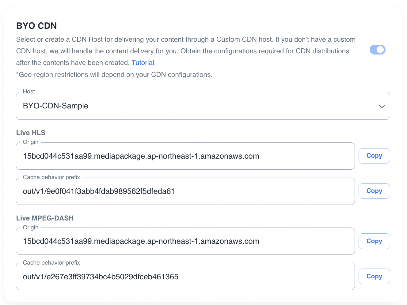
Task: Click the chevron arrow in Host field
Action: tap(382, 107)
